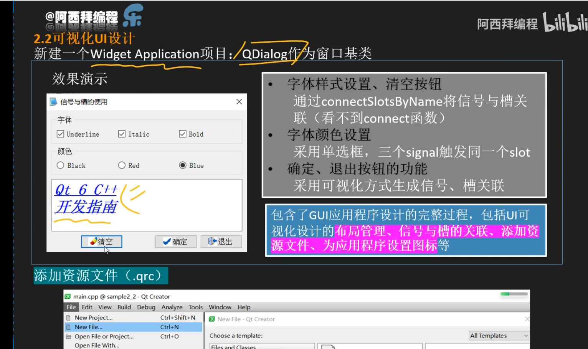Click the New File page icon
The width and height of the screenshot is (588, 349).
click(x=68, y=327)
